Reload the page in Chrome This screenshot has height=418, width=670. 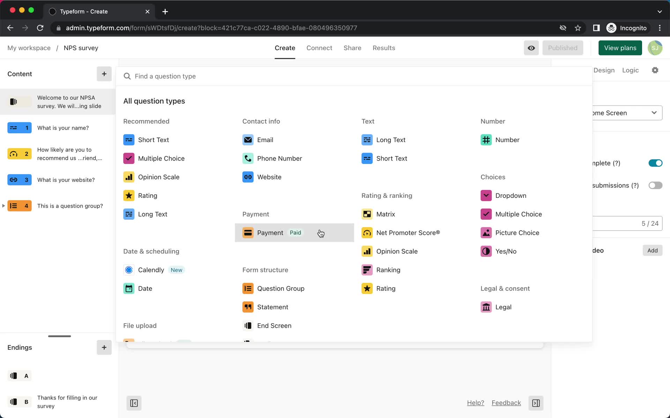[40, 28]
